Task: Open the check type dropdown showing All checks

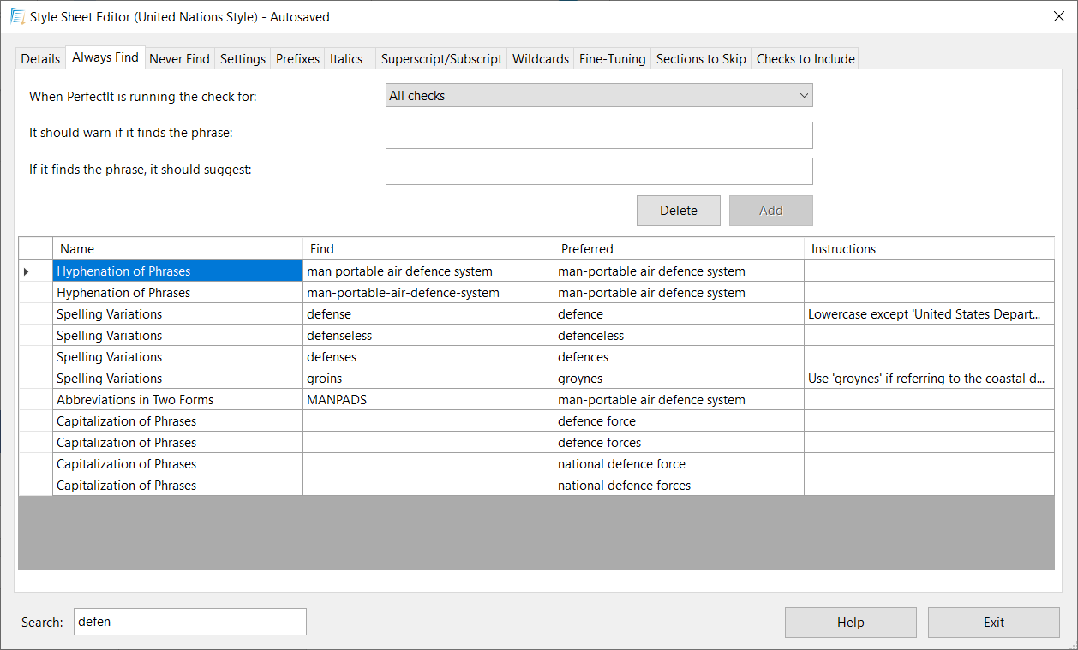Action: pos(598,96)
